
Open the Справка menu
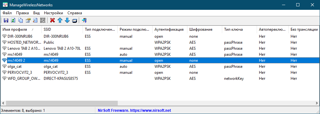pos(75,13)
